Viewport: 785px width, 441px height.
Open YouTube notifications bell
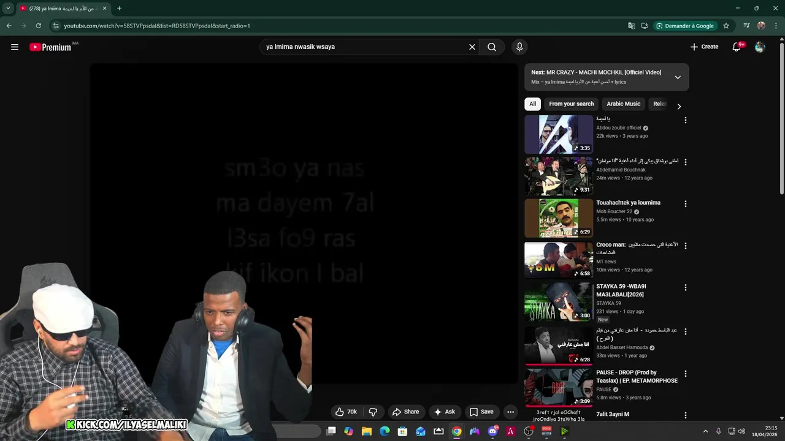[x=737, y=47]
